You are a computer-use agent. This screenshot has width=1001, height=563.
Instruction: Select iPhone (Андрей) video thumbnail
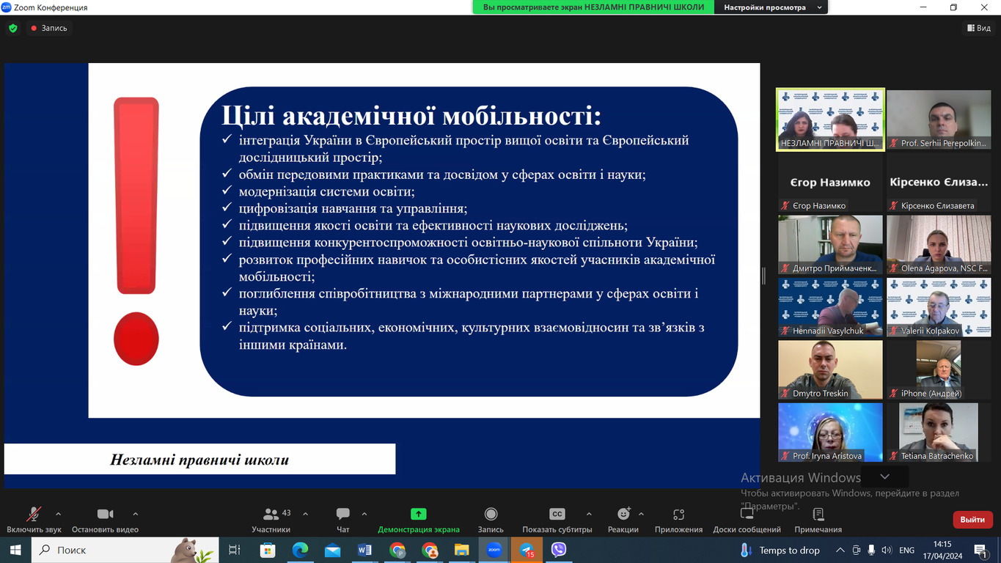coord(939,370)
